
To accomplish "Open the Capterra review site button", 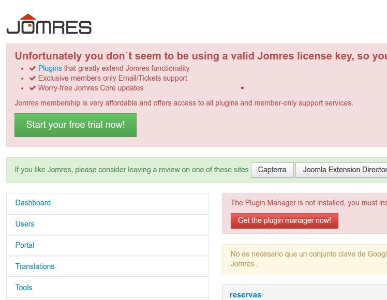I will click(272, 170).
